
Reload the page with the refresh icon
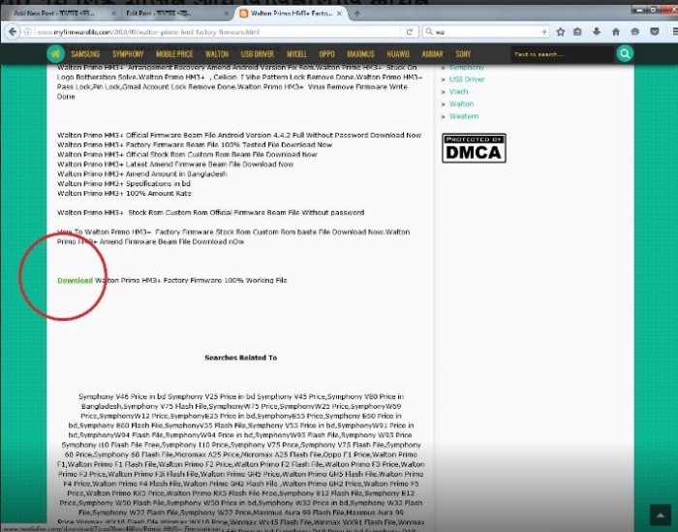409,32
